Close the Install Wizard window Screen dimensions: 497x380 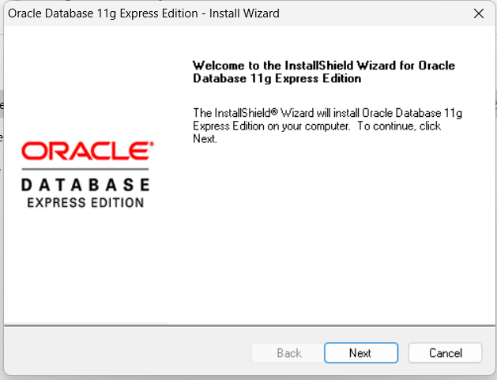tap(478, 13)
